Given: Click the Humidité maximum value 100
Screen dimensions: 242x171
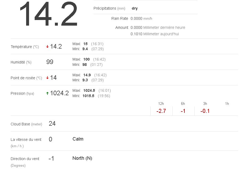Looking at the screenshot, I should [87, 59].
